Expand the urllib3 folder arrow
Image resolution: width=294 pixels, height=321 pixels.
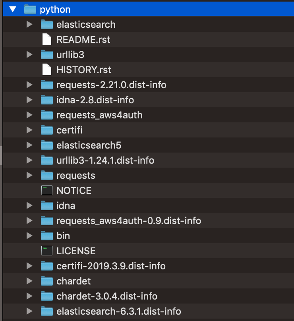click(x=29, y=55)
